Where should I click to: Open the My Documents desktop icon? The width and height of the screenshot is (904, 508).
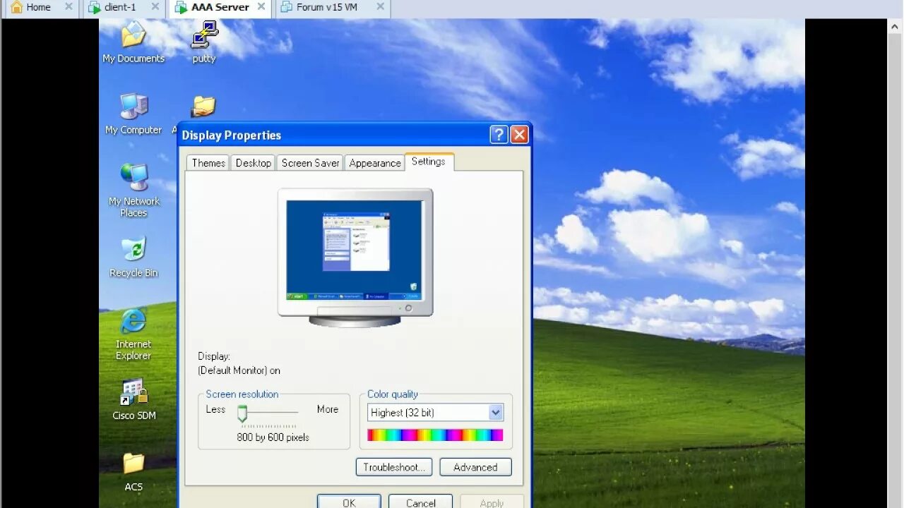(133, 42)
